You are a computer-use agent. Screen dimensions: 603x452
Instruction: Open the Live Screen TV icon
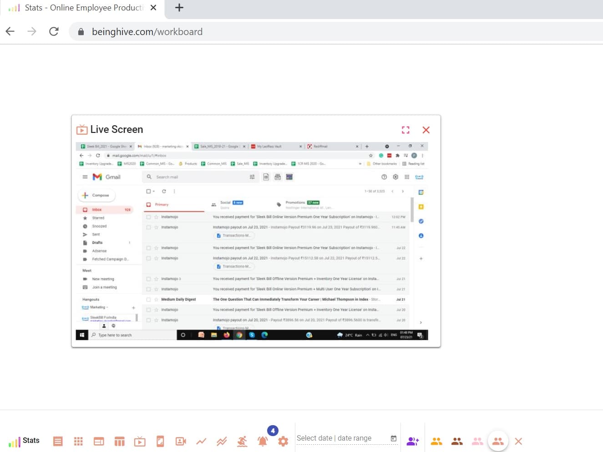click(140, 441)
